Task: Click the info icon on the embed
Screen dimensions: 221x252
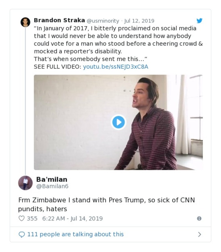Action: pyautogui.click(x=199, y=219)
